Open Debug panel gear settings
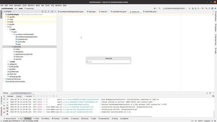Screen dimensions: 217x122 point(210,93)
